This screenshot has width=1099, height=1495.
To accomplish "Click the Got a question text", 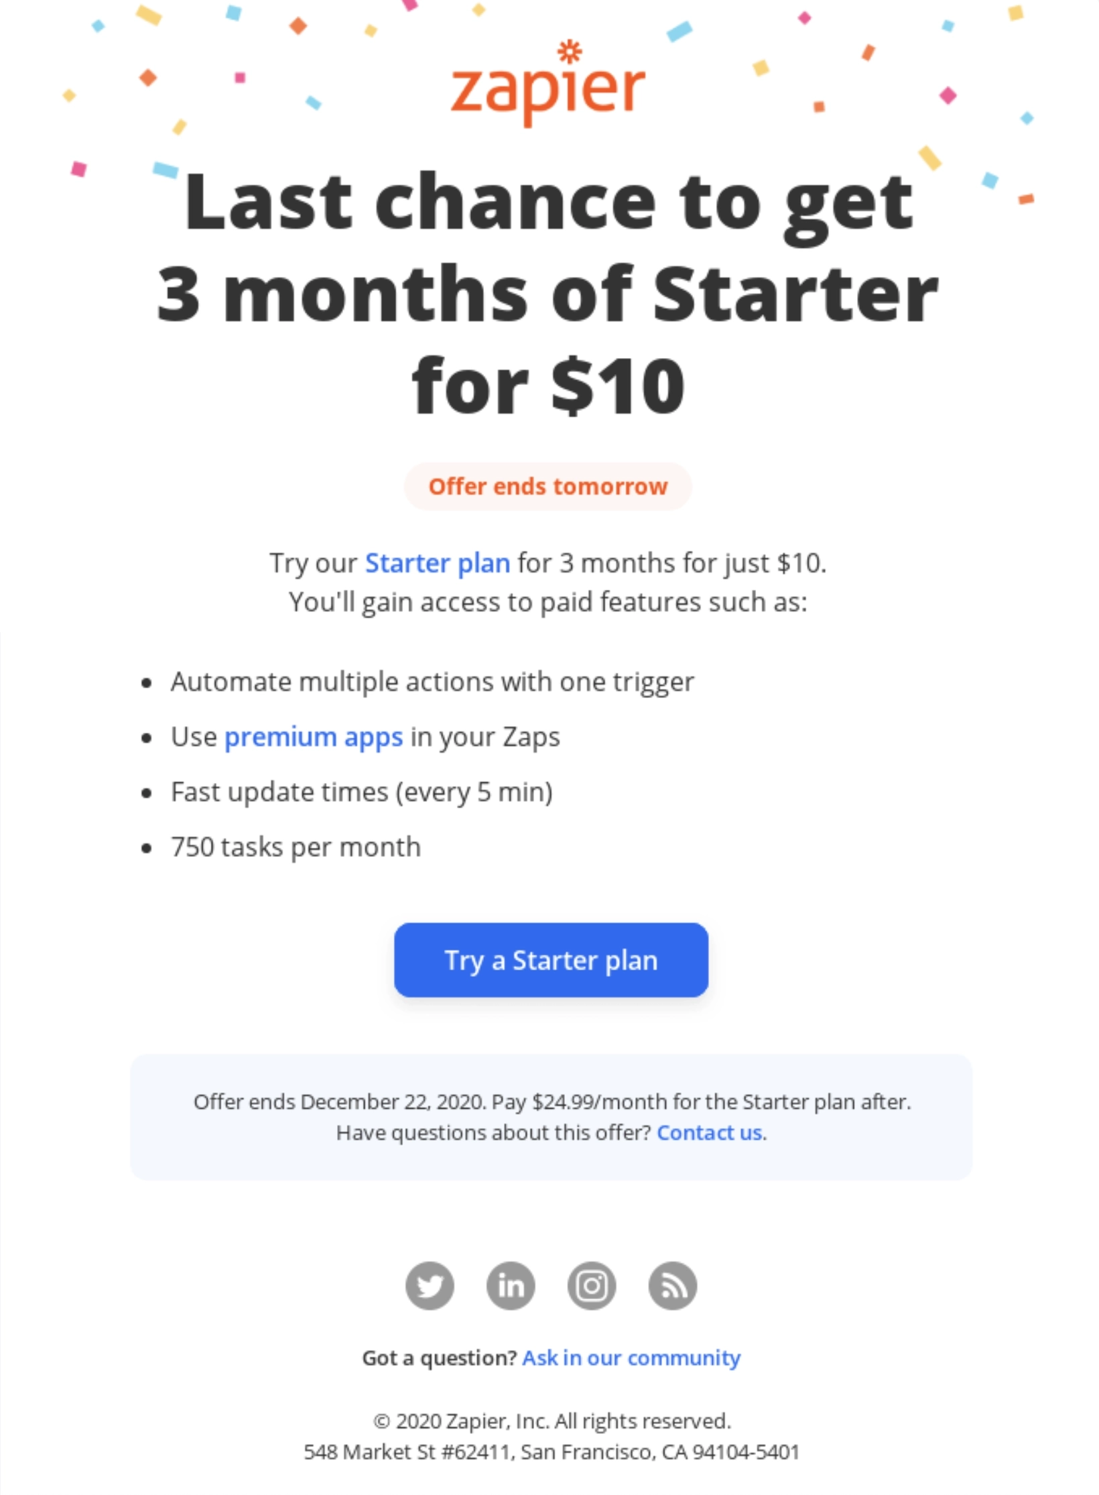I will (439, 1358).
